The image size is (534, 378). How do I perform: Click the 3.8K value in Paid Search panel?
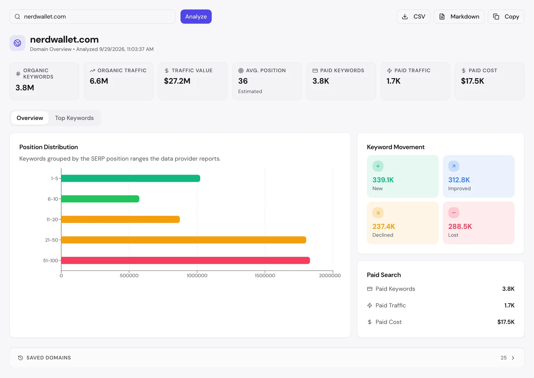pos(508,289)
